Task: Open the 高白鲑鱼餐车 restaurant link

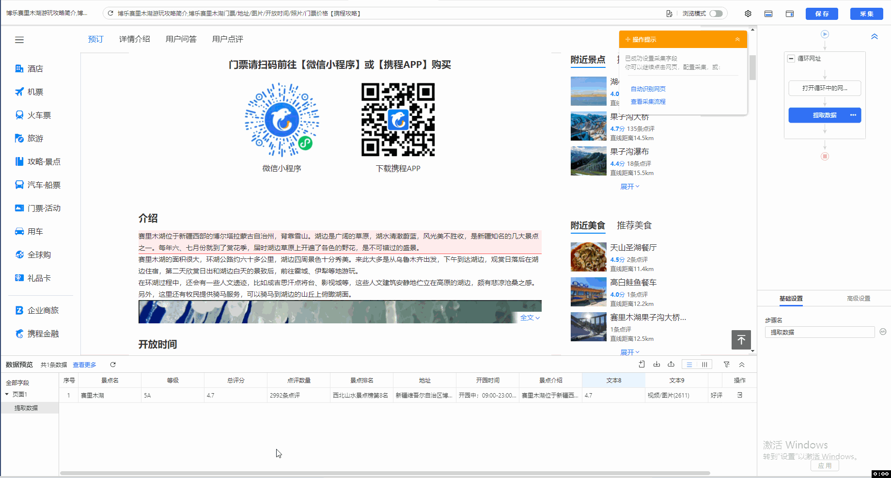Action: (633, 283)
